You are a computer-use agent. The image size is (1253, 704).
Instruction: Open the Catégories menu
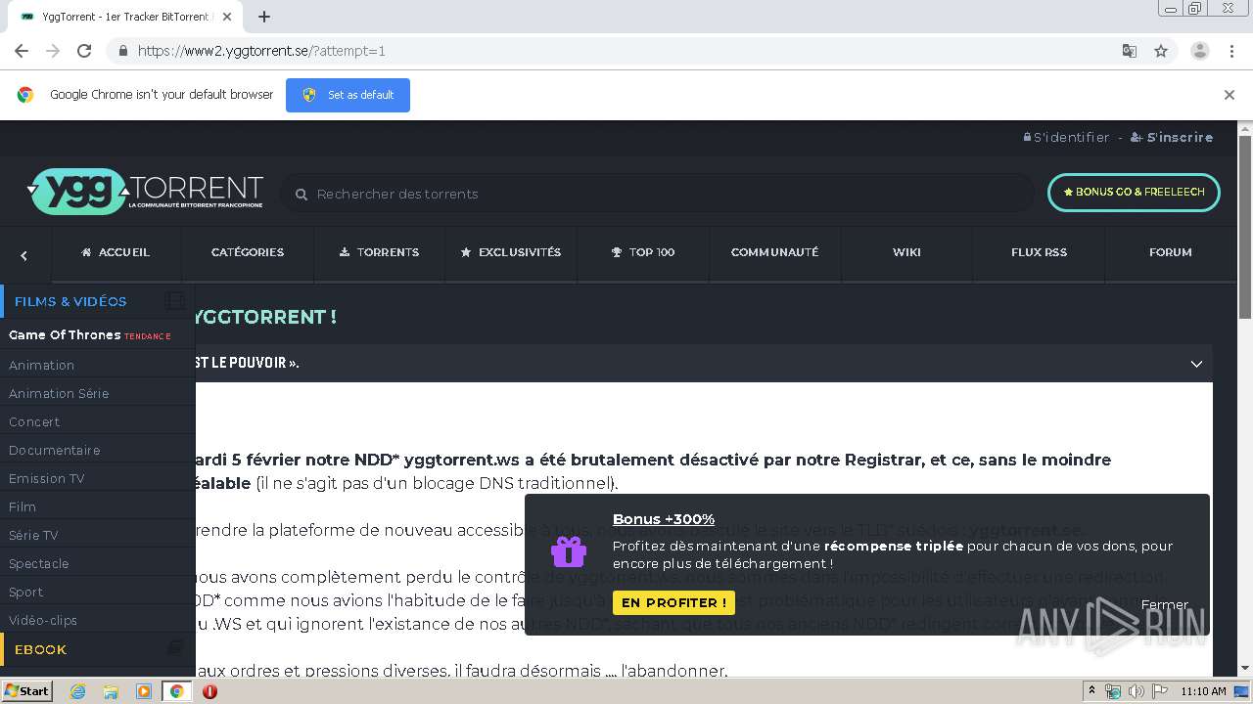(248, 252)
